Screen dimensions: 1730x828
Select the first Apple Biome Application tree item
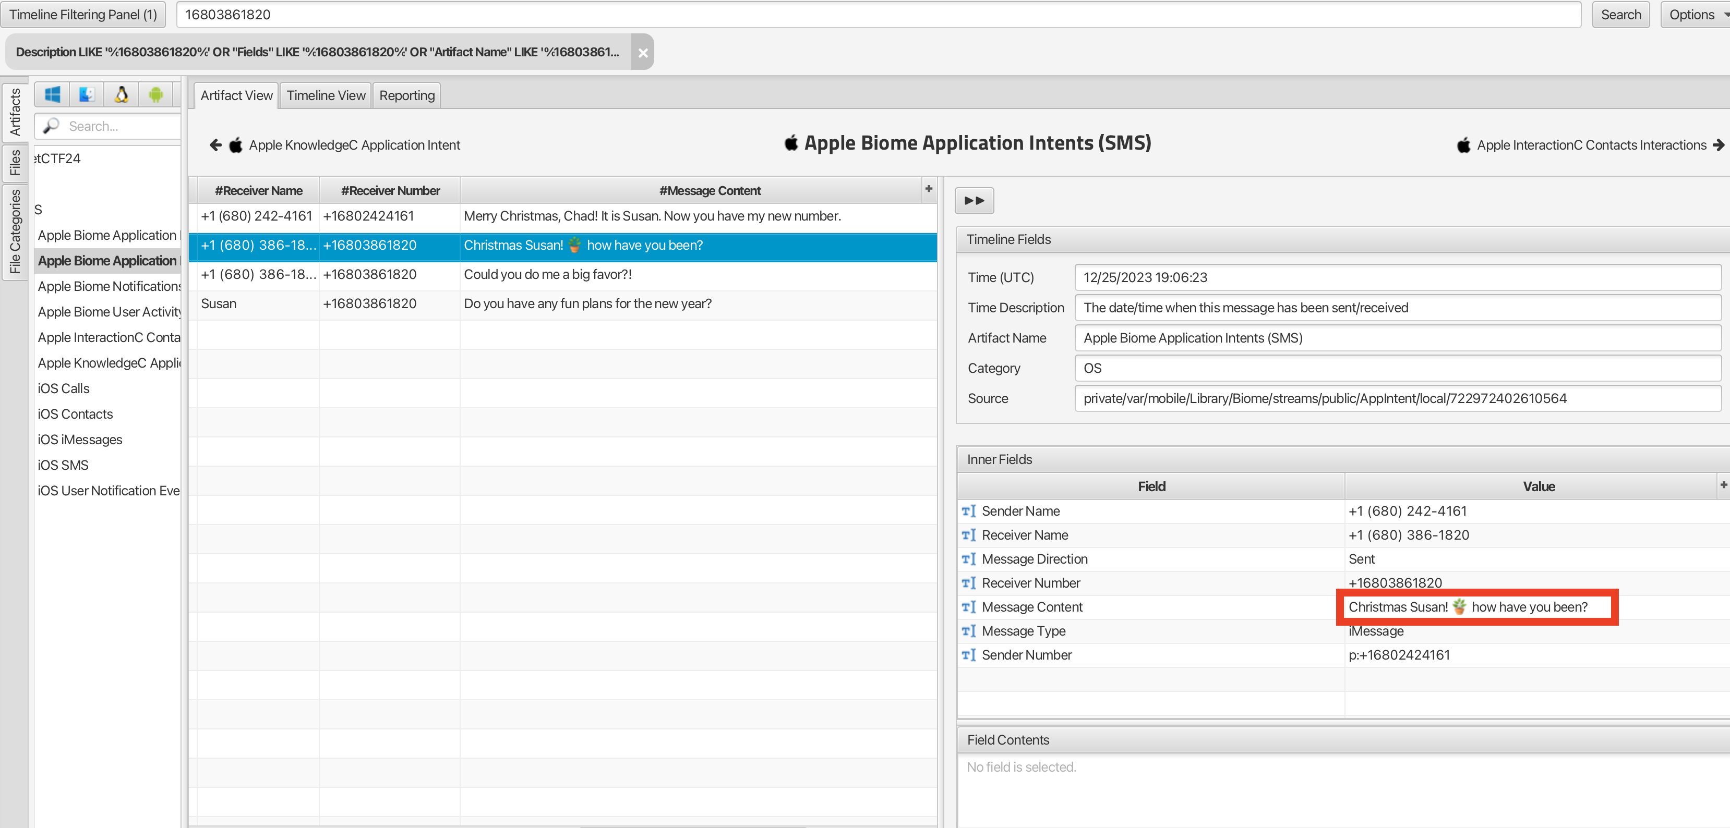[107, 235]
